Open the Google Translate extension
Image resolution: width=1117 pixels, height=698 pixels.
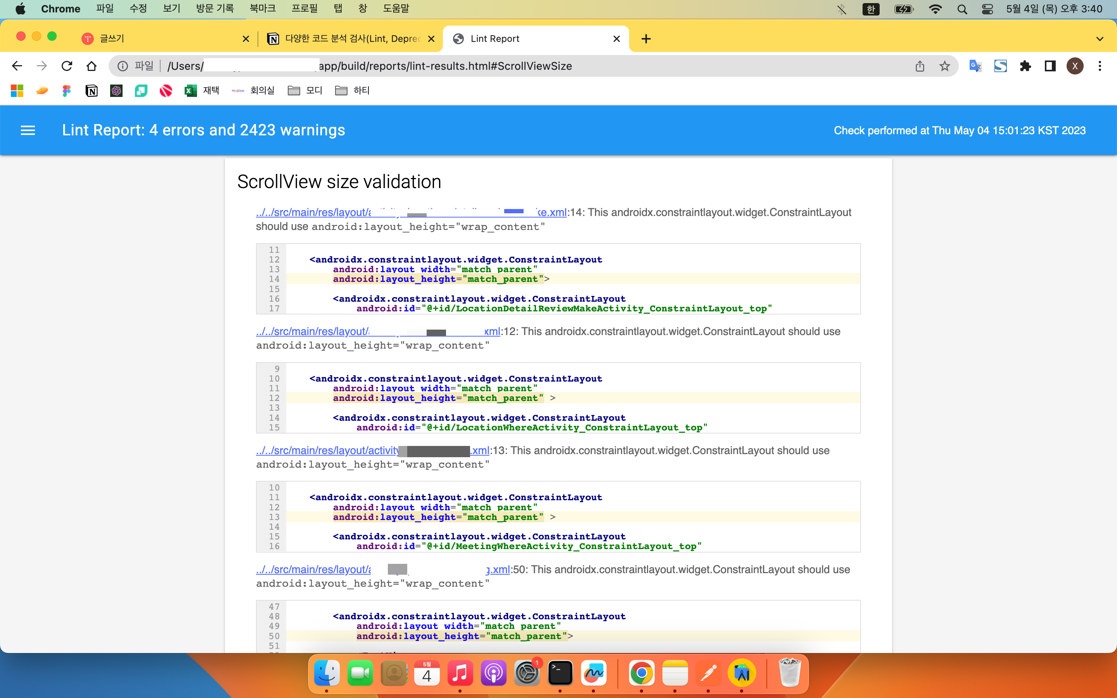pyautogui.click(x=975, y=66)
